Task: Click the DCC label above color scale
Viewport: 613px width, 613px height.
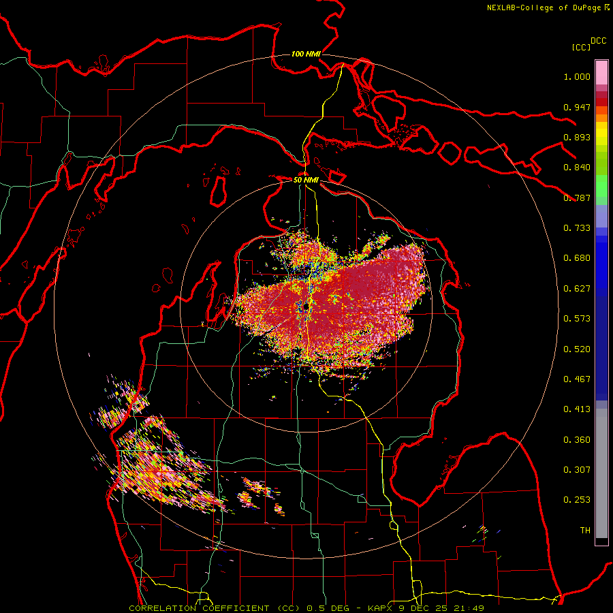Action: pyautogui.click(x=598, y=41)
